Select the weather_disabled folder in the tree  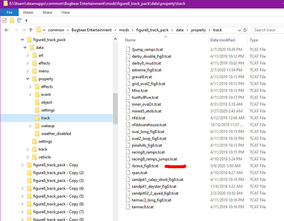coord(56,134)
